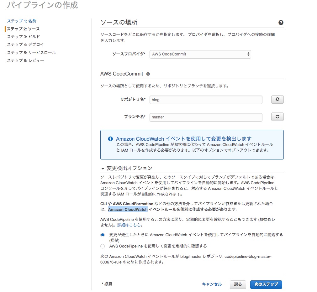Open the ソースプロバイダ dropdown
The image size is (317, 292).
[x=200, y=54]
